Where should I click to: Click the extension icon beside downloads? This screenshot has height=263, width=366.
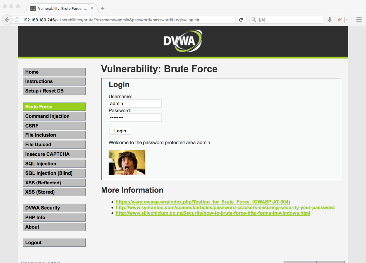point(340,20)
